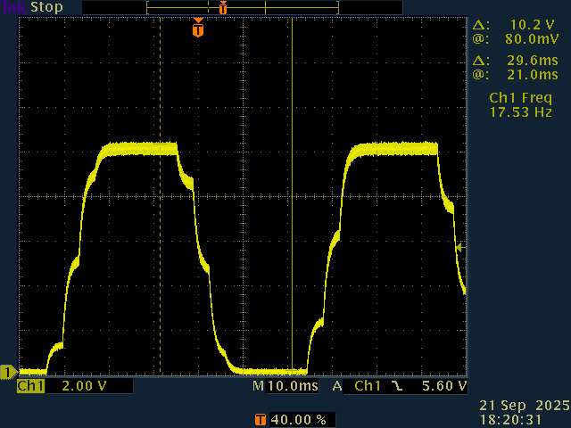Click the A trigger type indicator
This screenshot has width=571, height=428.
[337, 386]
